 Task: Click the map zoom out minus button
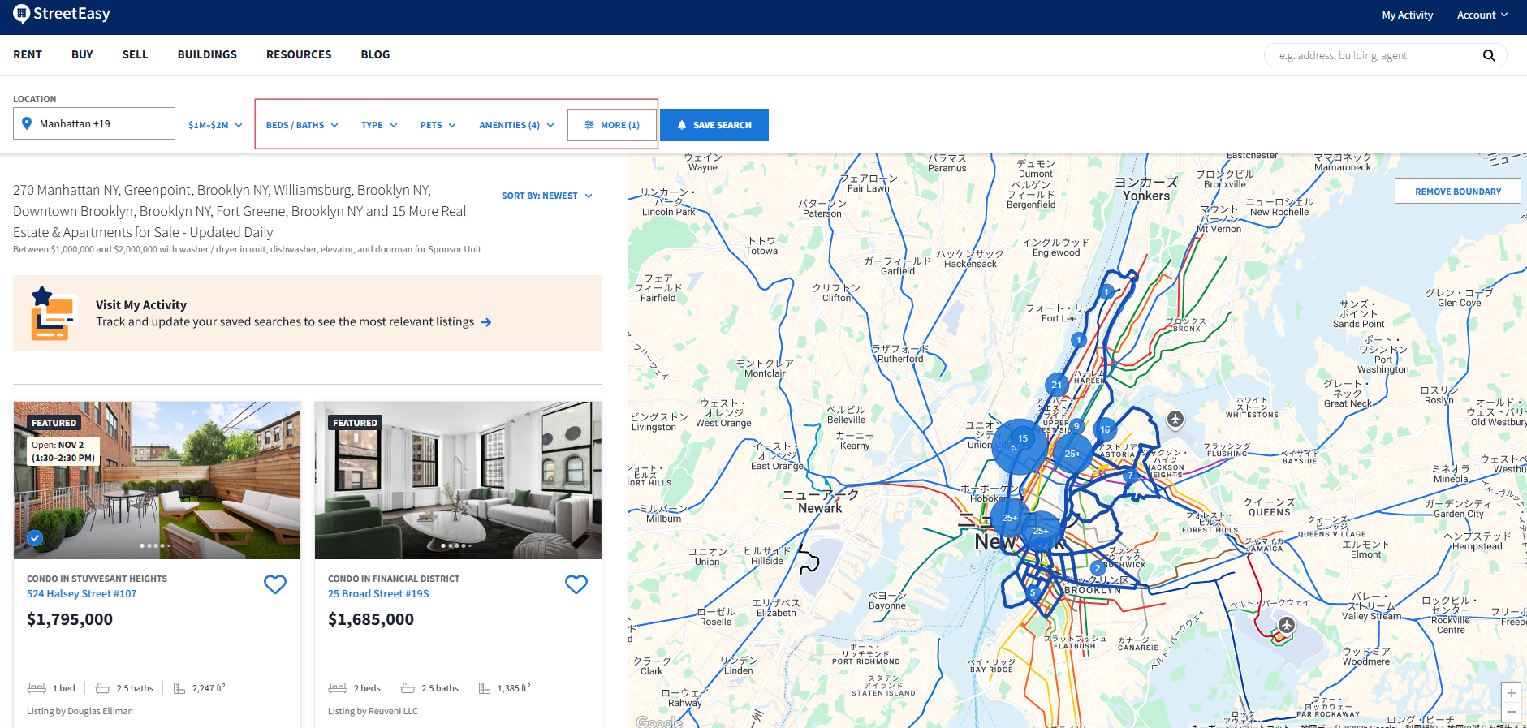click(x=1511, y=713)
